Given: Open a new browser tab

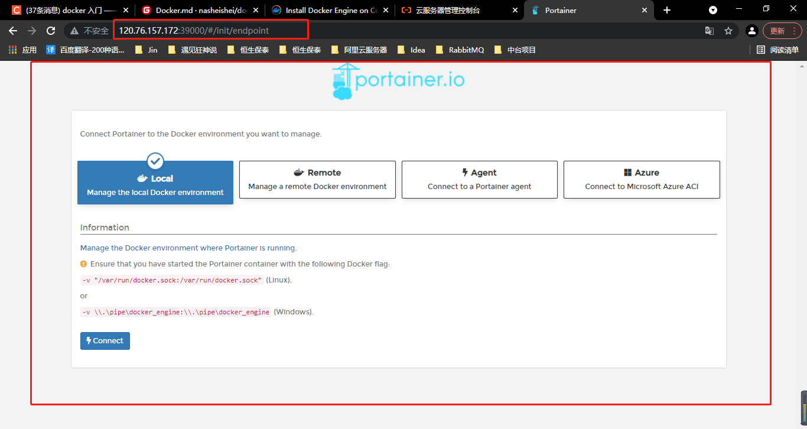Looking at the screenshot, I should (667, 10).
